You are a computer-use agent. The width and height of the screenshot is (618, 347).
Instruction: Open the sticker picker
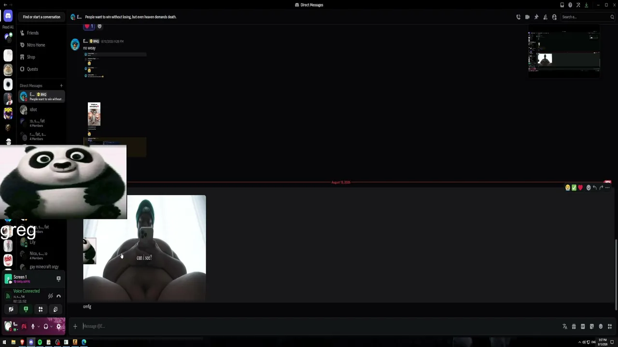coord(591,326)
